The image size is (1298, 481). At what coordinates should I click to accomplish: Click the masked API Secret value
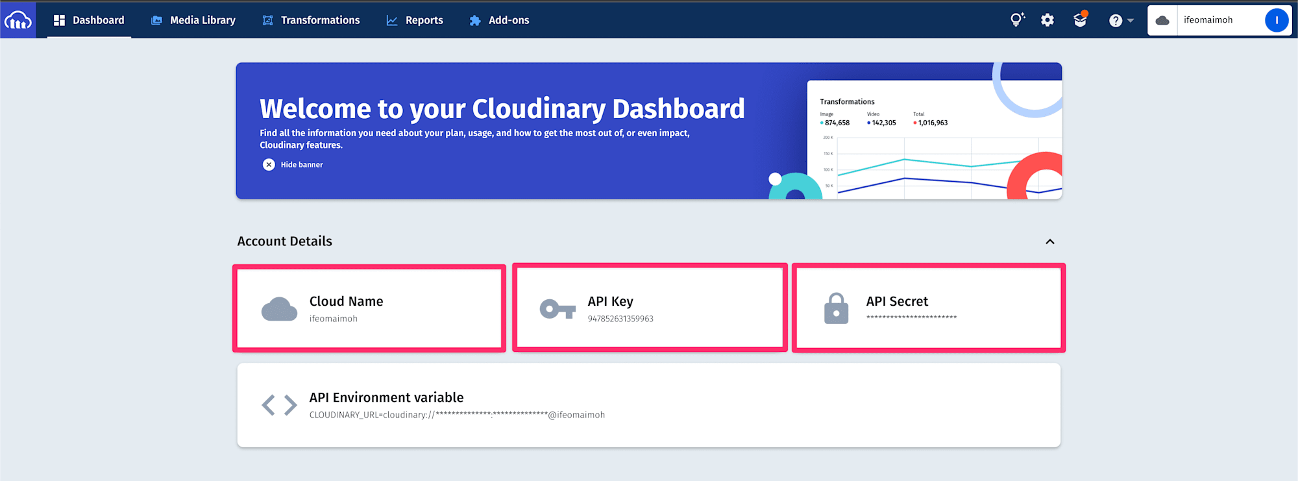911,317
